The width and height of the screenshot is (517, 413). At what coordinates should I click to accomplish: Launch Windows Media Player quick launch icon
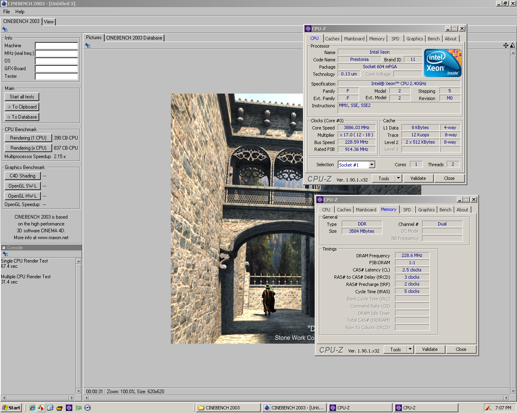pos(88,408)
